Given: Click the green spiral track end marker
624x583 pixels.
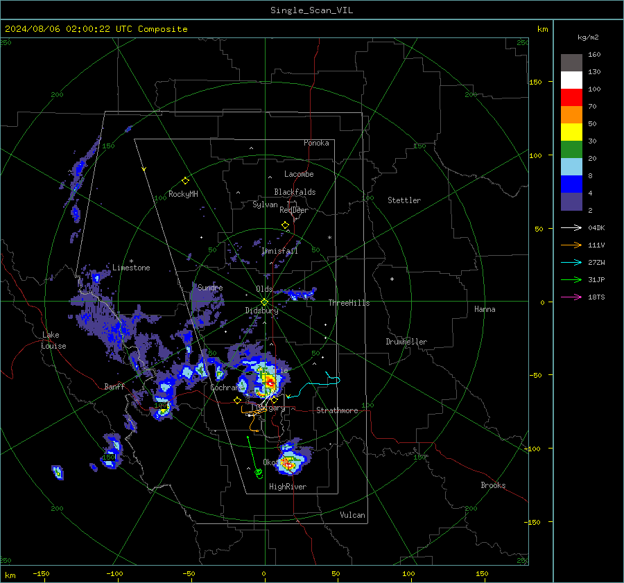Looking at the screenshot, I should 259,473.
